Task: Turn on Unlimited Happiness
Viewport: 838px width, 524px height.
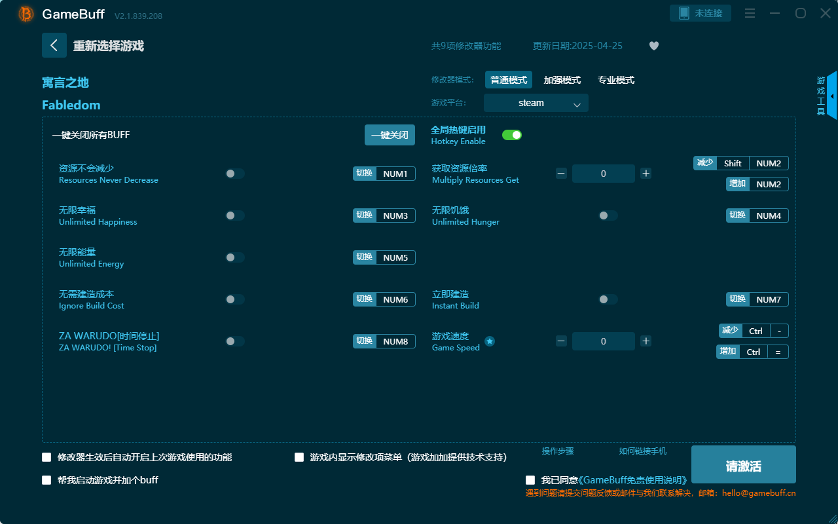Action: click(x=235, y=215)
